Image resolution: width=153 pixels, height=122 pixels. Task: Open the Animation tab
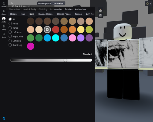tap(80, 9)
